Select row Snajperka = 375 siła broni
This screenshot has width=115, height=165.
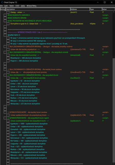(x=25, y=92)
